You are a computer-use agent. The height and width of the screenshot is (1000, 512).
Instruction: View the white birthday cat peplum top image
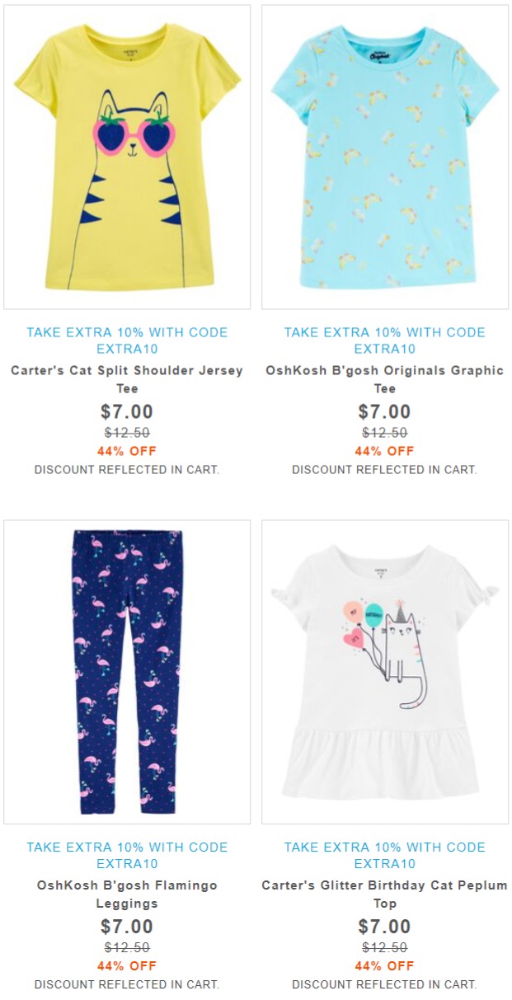pyautogui.click(x=385, y=672)
